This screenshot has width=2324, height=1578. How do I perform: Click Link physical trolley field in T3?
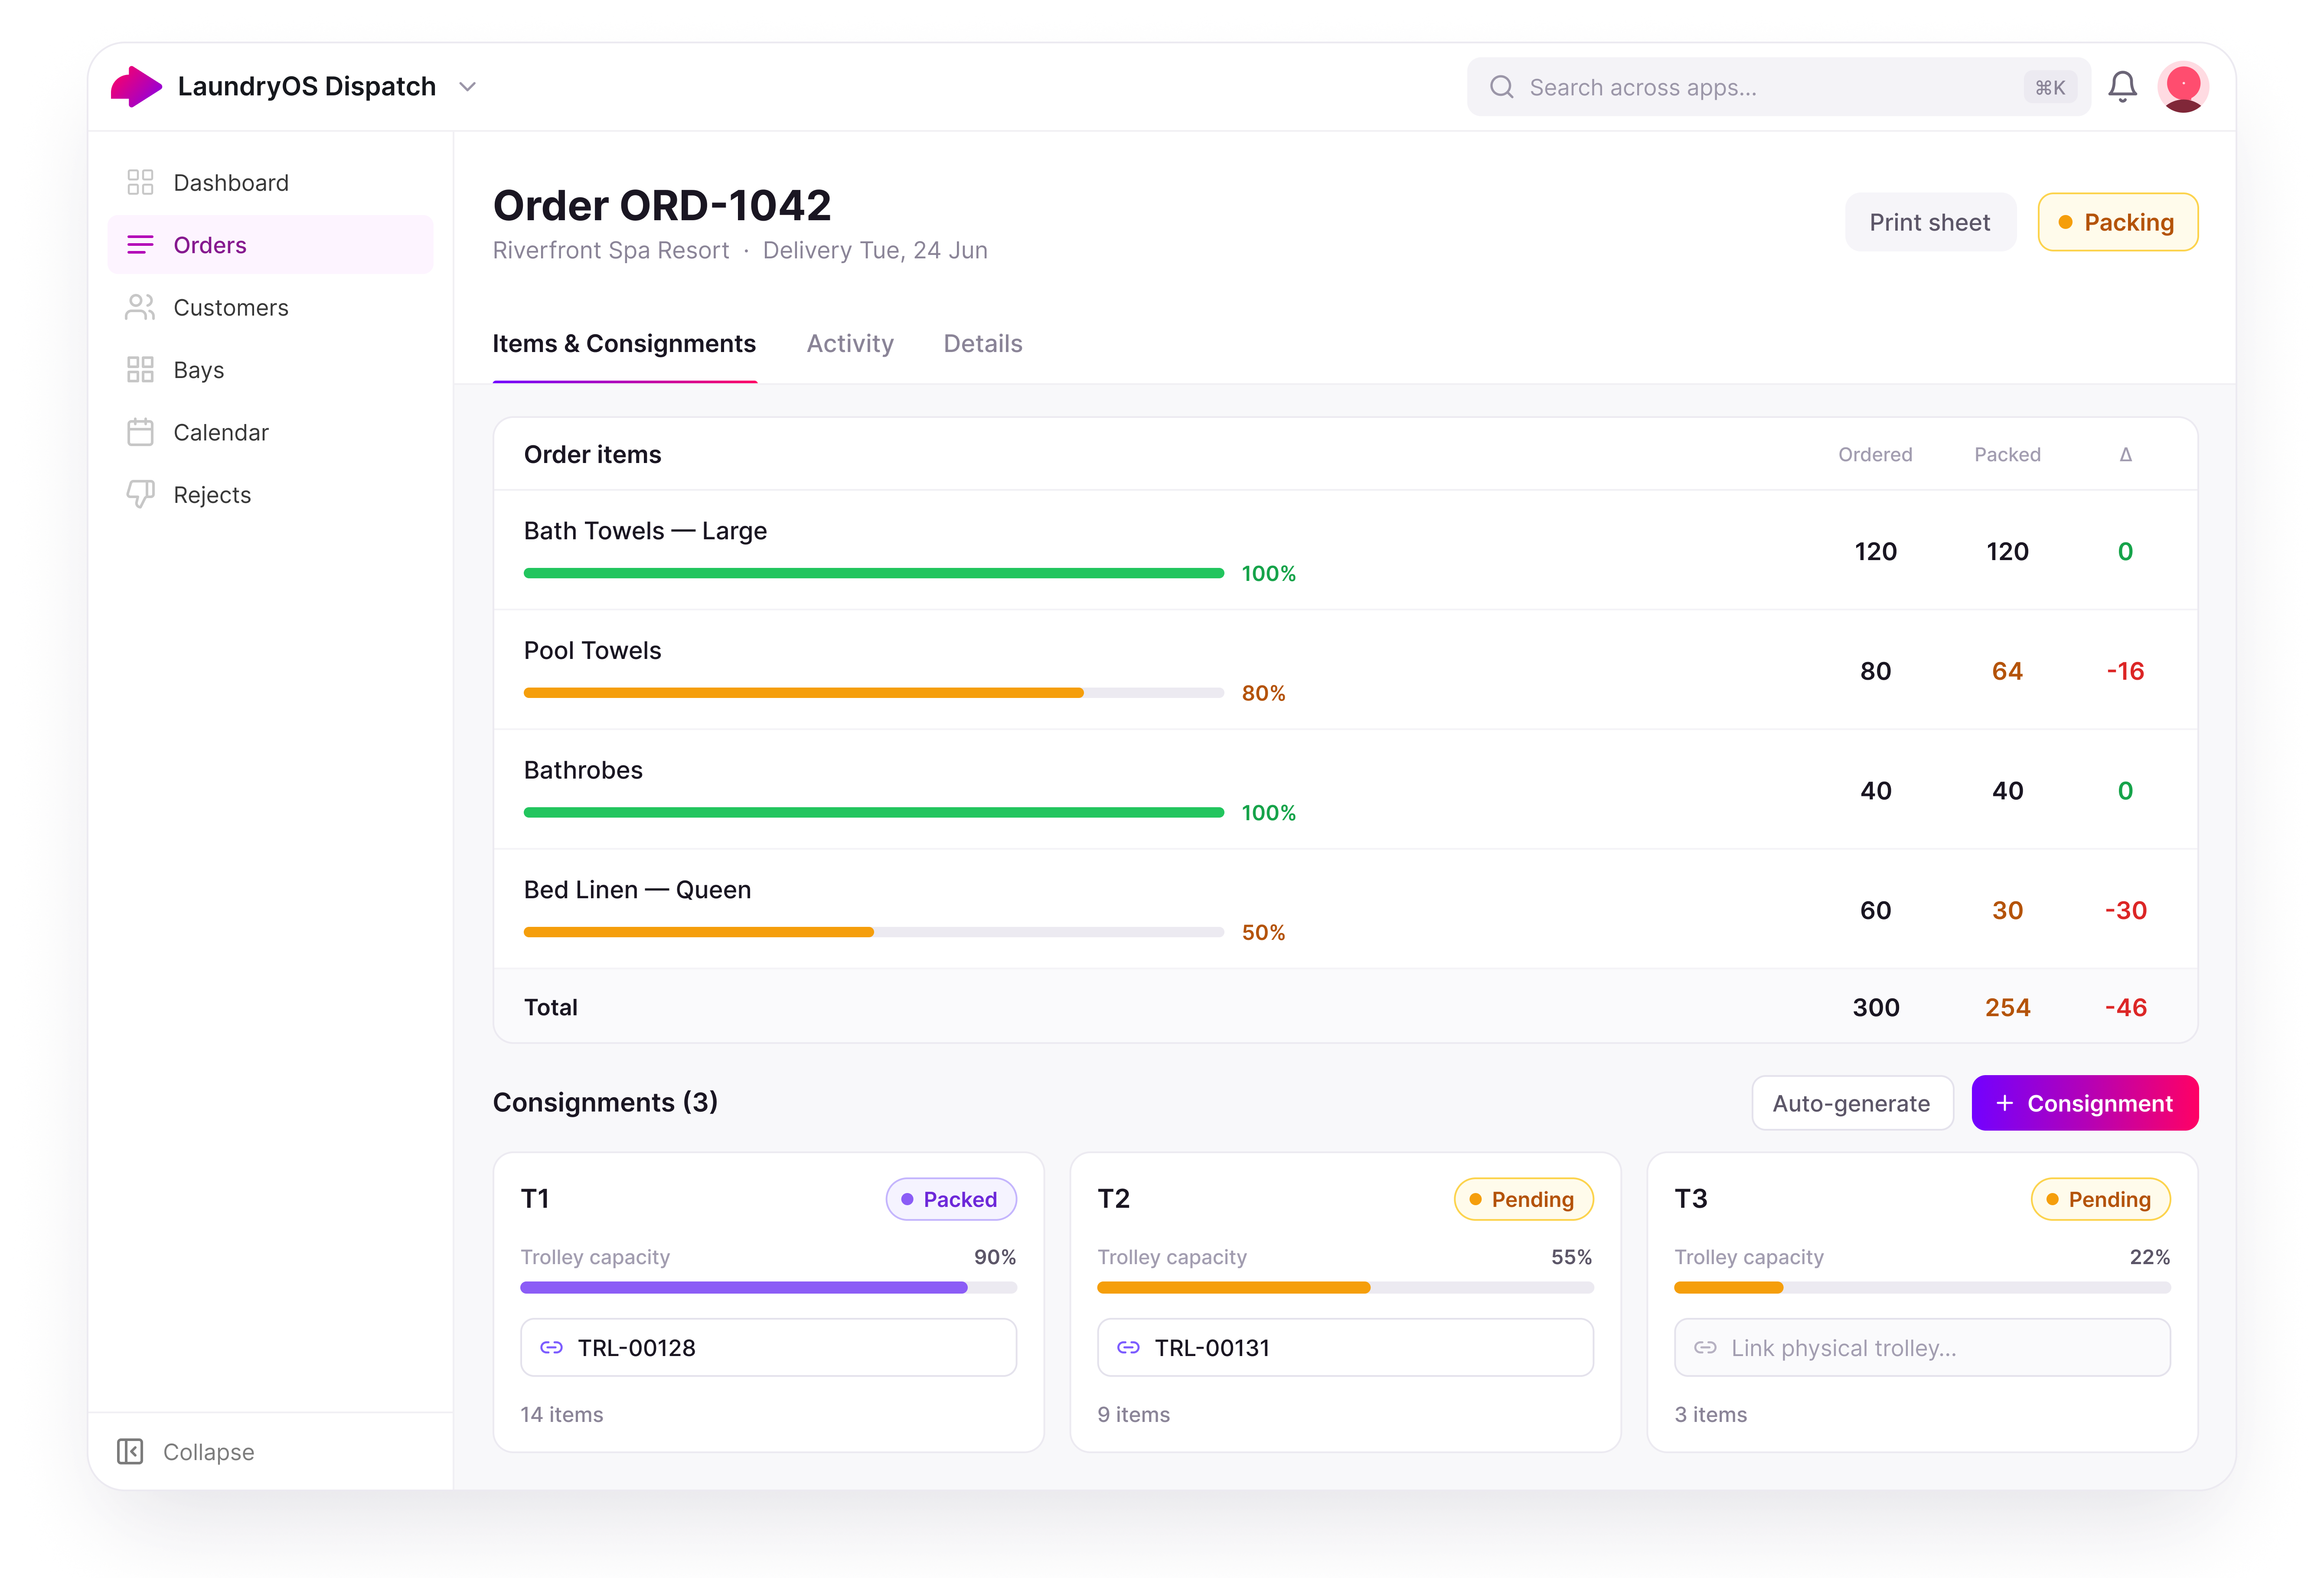[x=1921, y=1348]
